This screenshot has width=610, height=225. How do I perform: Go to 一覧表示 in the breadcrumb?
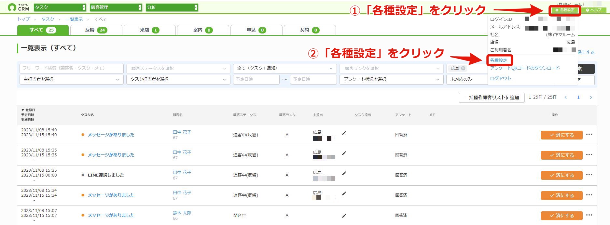click(74, 19)
